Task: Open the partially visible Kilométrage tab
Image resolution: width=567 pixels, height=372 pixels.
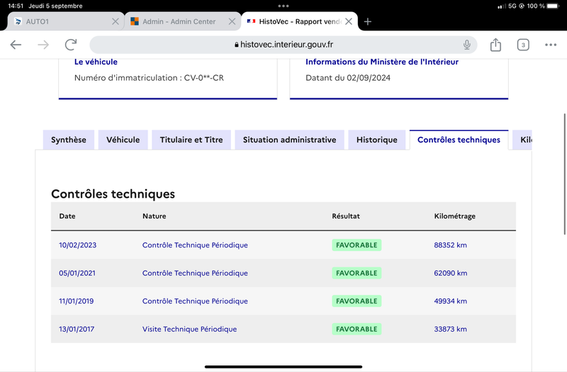Action: click(522, 140)
